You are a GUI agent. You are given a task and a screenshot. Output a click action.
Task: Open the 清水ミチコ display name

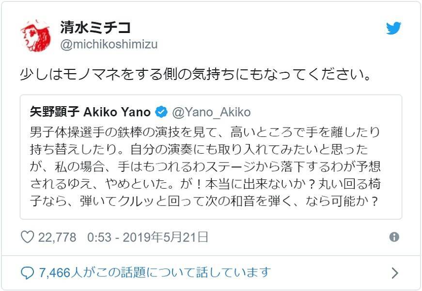pyautogui.click(x=95, y=27)
